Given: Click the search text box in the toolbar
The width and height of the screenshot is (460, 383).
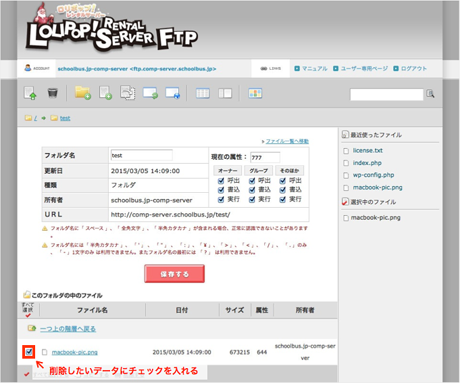Looking at the screenshot, I should [386, 94].
